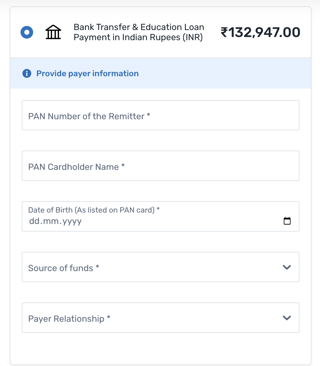The height and width of the screenshot is (366, 320).
Task: Click the amount ₹132,947.00
Action: click(x=260, y=32)
